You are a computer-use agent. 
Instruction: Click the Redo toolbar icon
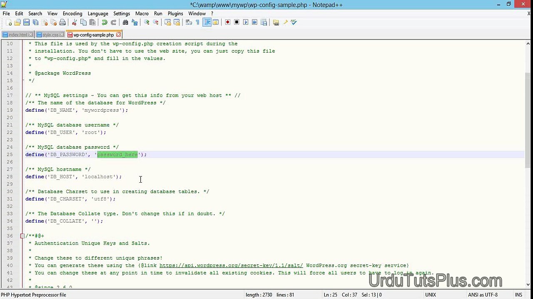(114, 22)
